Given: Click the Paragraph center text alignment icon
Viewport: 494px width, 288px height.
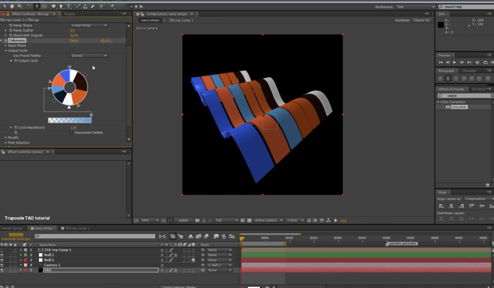Looking at the screenshot, I should (x=448, y=78).
